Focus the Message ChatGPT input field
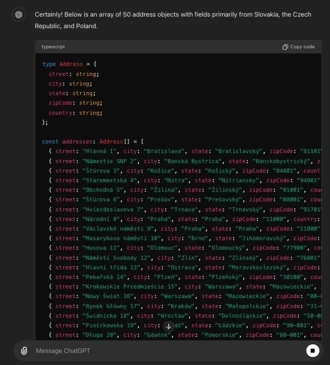This screenshot has width=330, height=365. pos(161,350)
